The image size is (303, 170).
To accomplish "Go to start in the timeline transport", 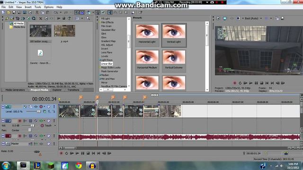I will coord(93,153).
